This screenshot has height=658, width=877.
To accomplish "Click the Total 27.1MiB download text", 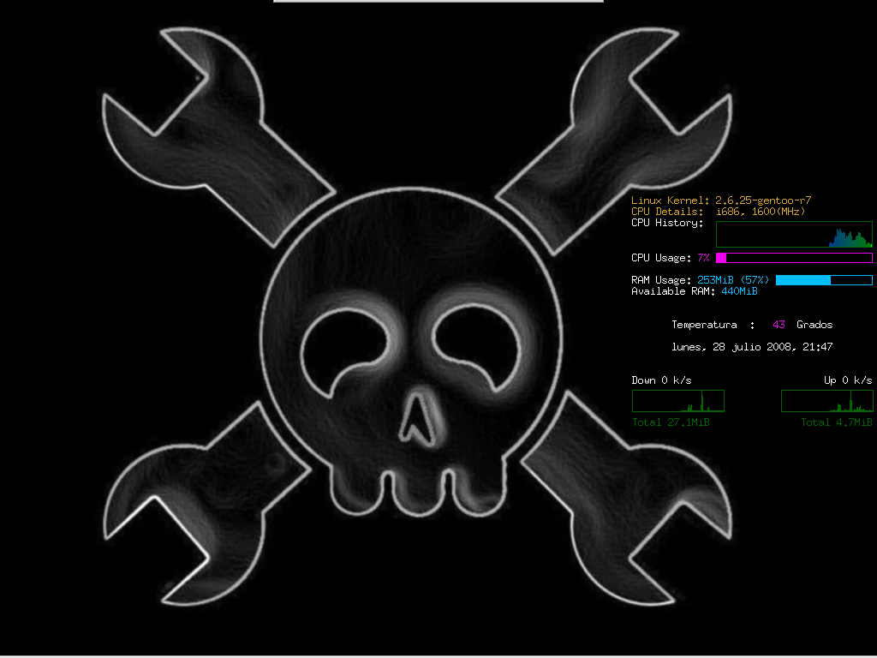I will pos(671,422).
